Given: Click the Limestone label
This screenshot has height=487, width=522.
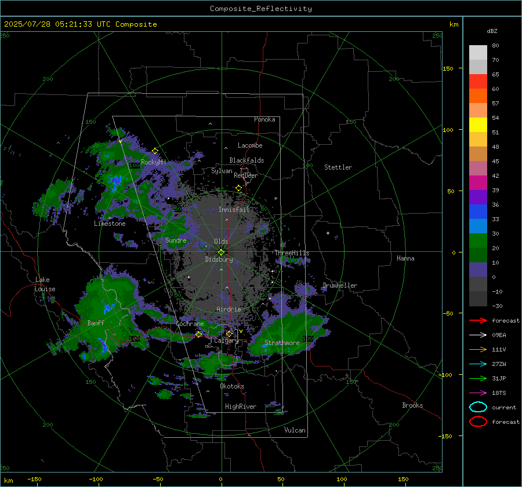Looking at the screenshot, I should tap(110, 224).
